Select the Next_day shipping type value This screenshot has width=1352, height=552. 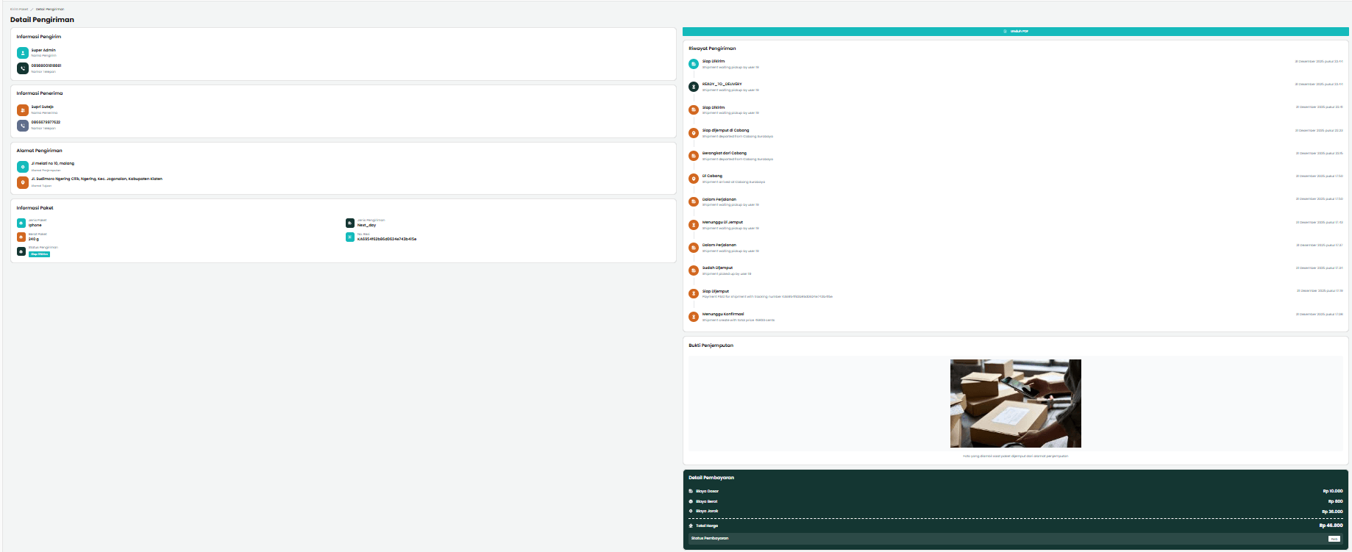[x=367, y=225]
